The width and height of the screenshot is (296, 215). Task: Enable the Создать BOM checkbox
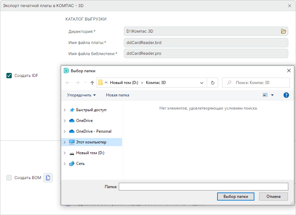coord(9,178)
